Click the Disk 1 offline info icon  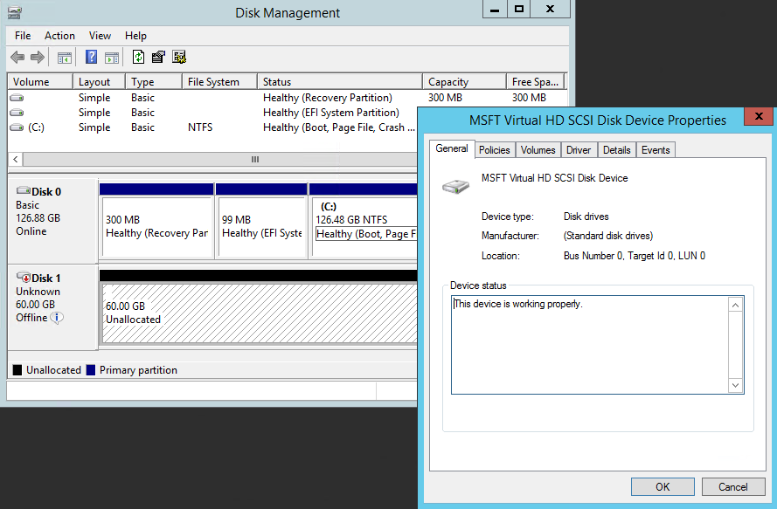click(x=57, y=318)
